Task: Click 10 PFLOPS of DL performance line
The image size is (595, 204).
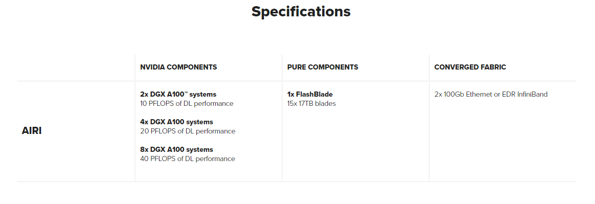Action: (187, 103)
